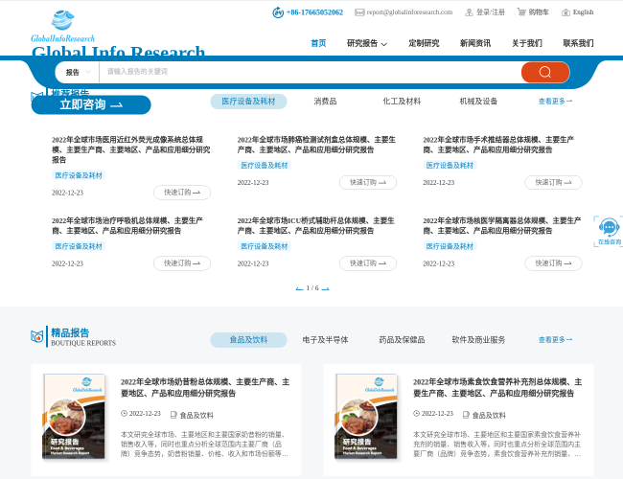Open the 奶昔粉 report cover thumbnail

point(74,416)
